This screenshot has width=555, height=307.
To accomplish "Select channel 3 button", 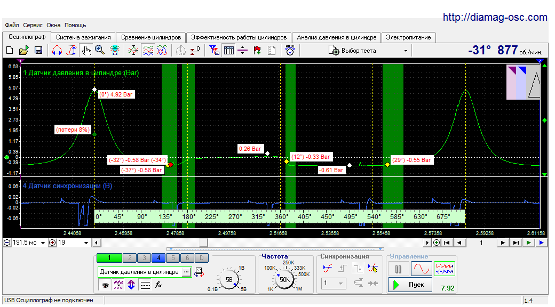I will [x=144, y=258].
